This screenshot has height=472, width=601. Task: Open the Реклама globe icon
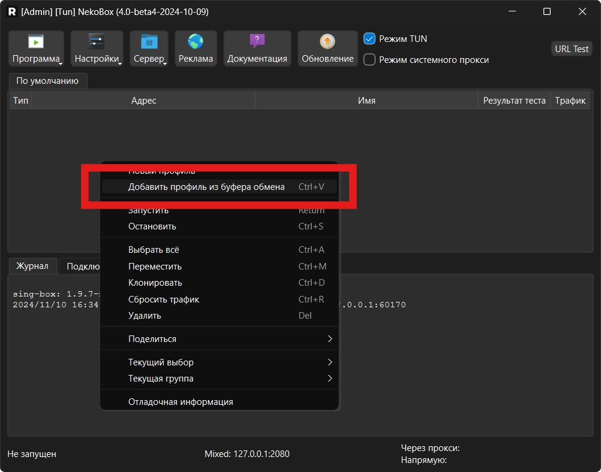196,42
